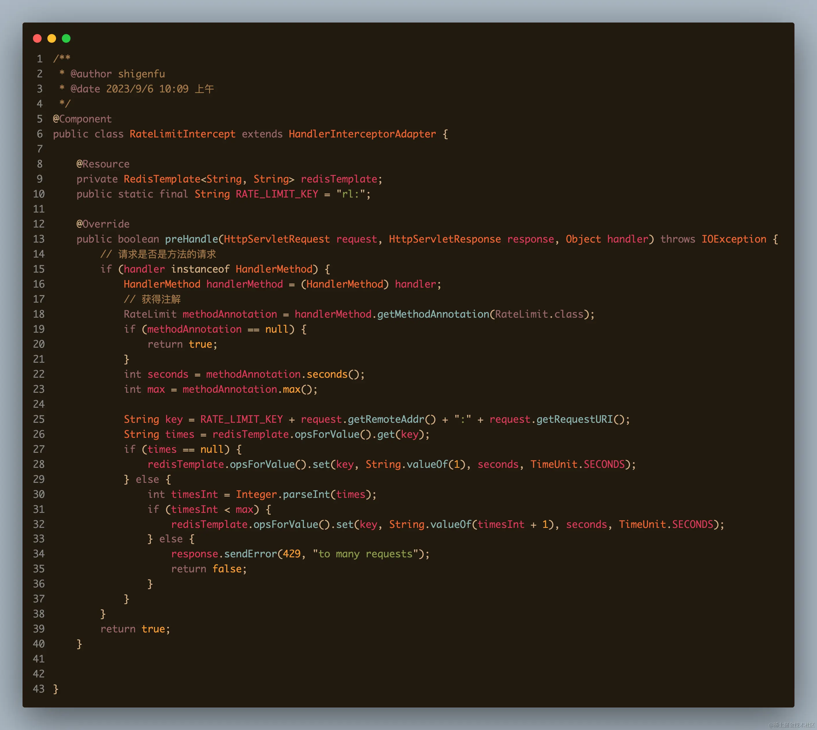Click the "to many requests" string
817x730 pixels.
point(365,554)
